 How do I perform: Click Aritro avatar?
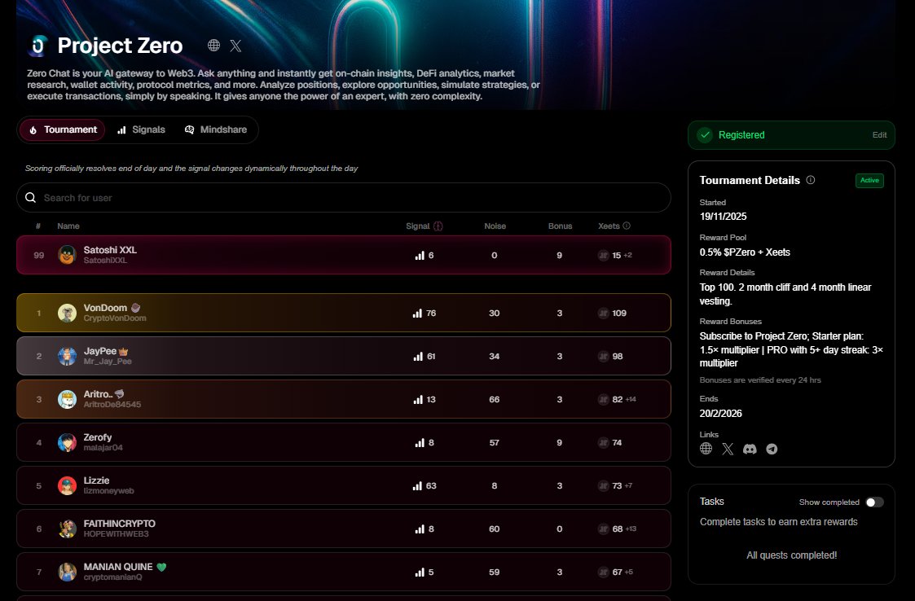click(67, 399)
